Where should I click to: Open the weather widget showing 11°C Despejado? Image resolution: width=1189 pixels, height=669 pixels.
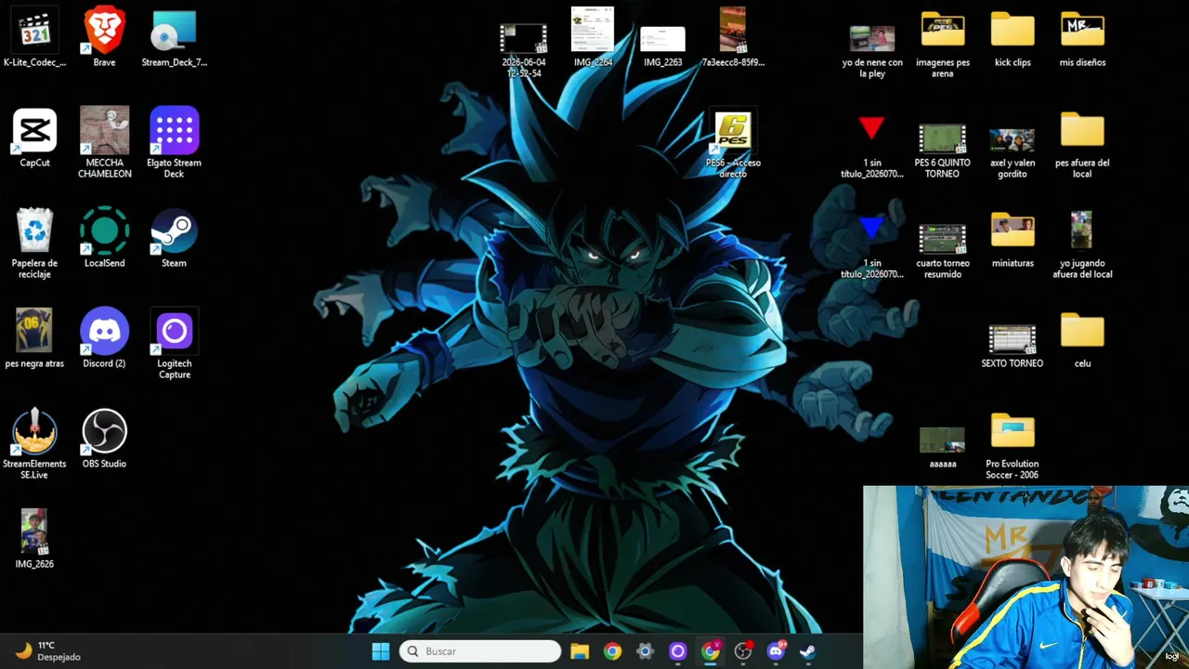(x=49, y=651)
